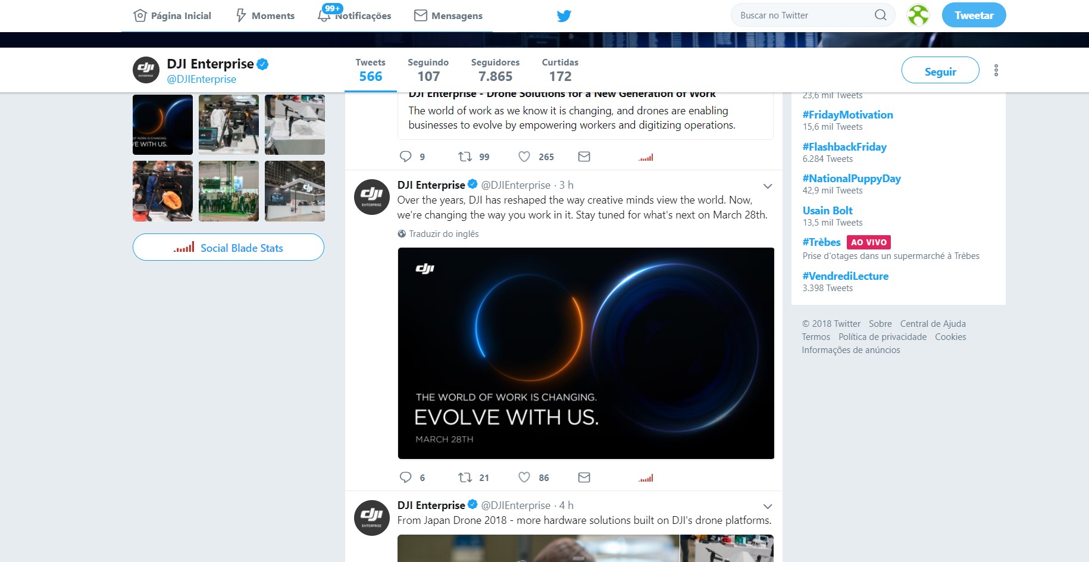Open the white drone display media thumbnail
This screenshot has height=562, width=1089.
[295, 125]
